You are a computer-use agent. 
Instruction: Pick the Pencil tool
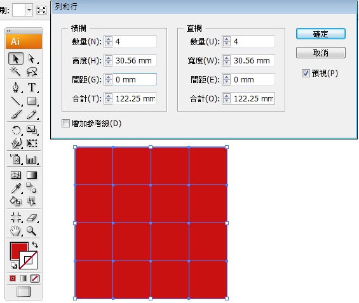(32, 114)
